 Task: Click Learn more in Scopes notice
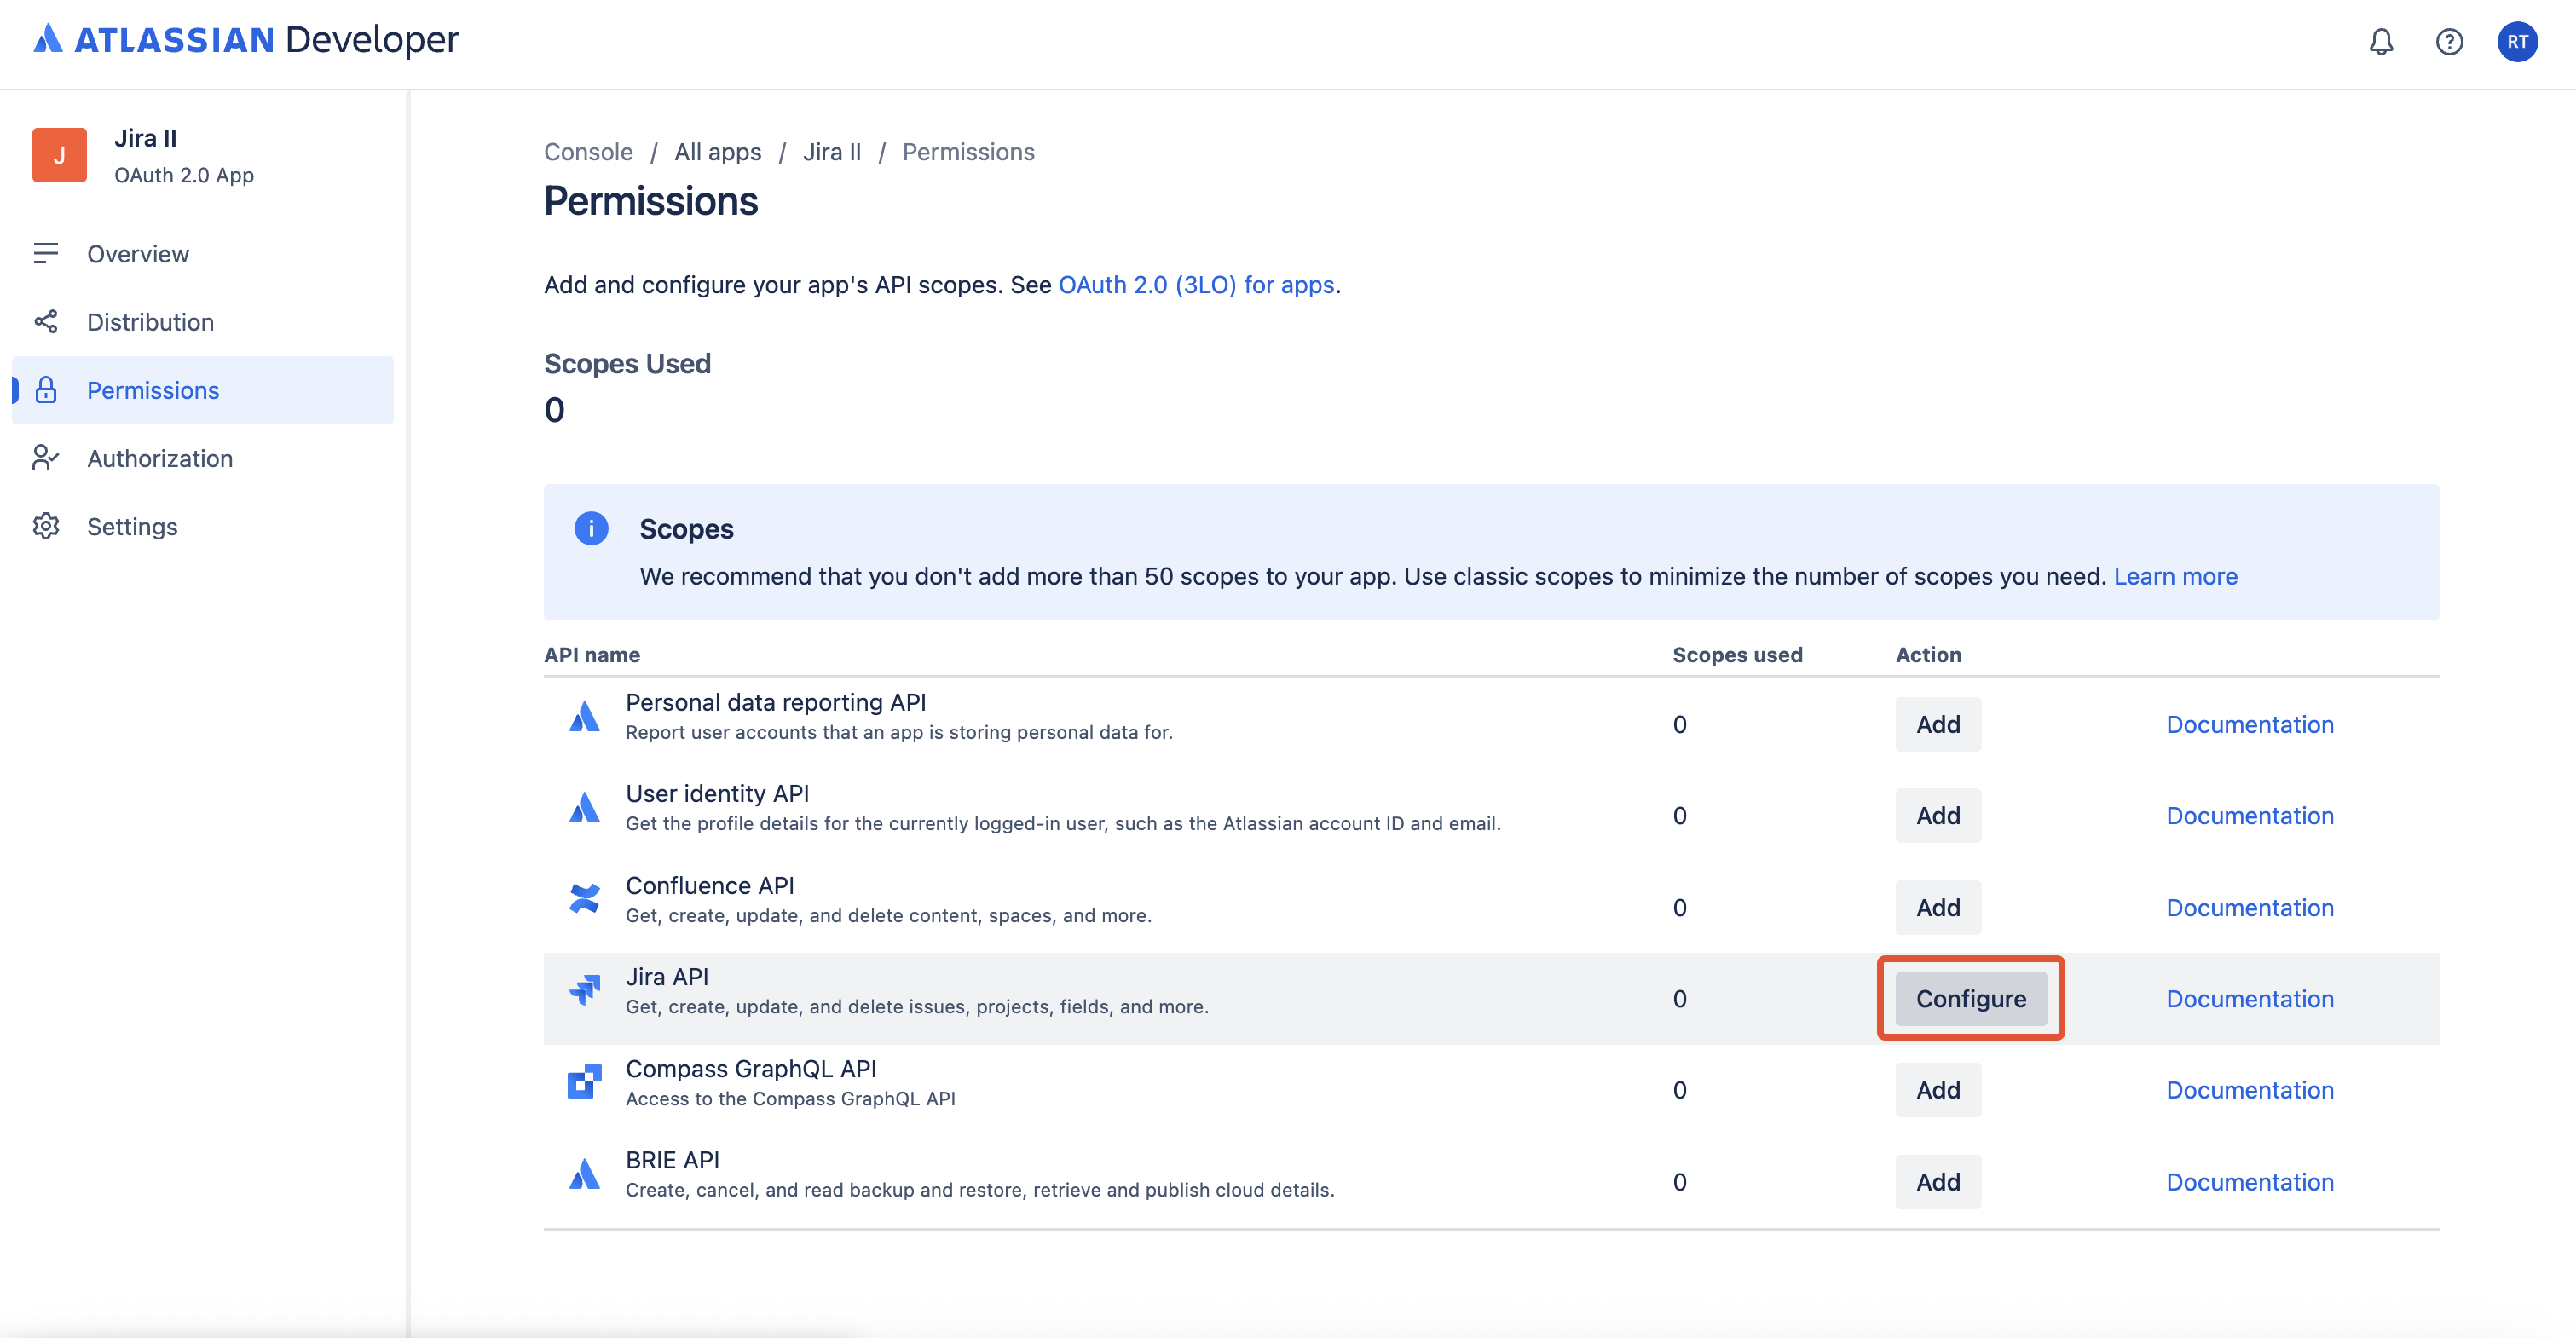2175,577
